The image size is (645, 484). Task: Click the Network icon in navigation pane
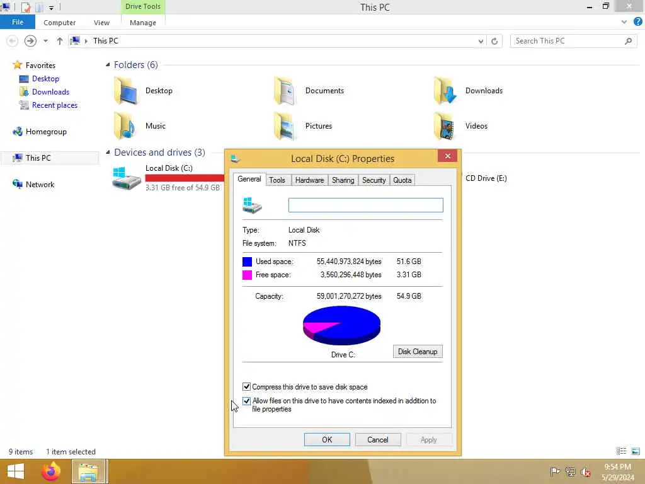17,185
